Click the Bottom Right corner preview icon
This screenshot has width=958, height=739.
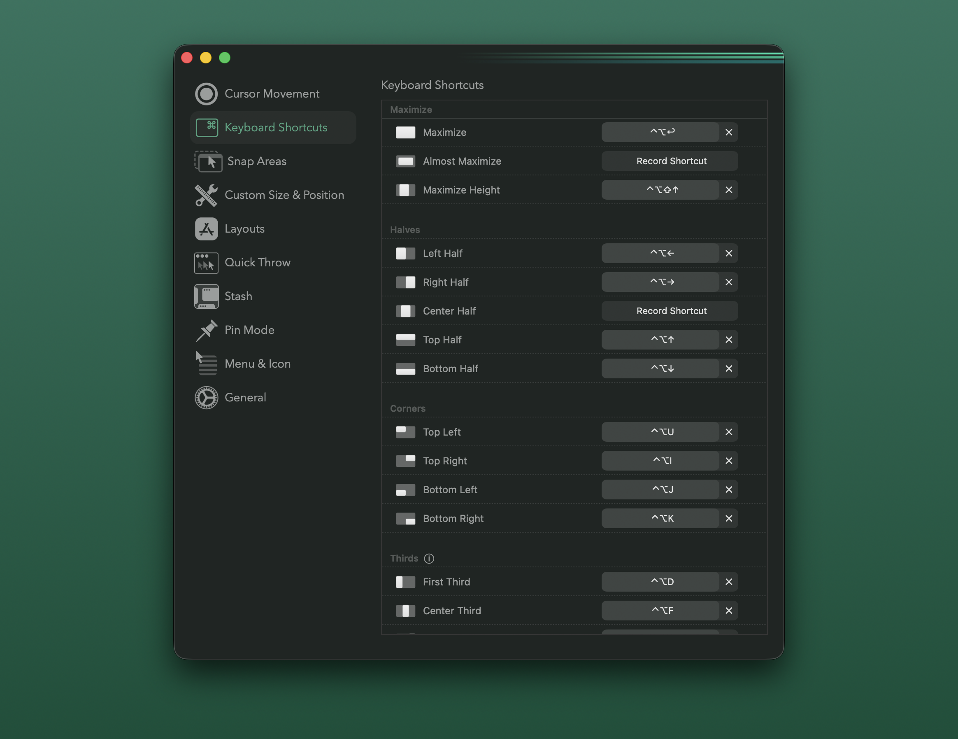[405, 519]
